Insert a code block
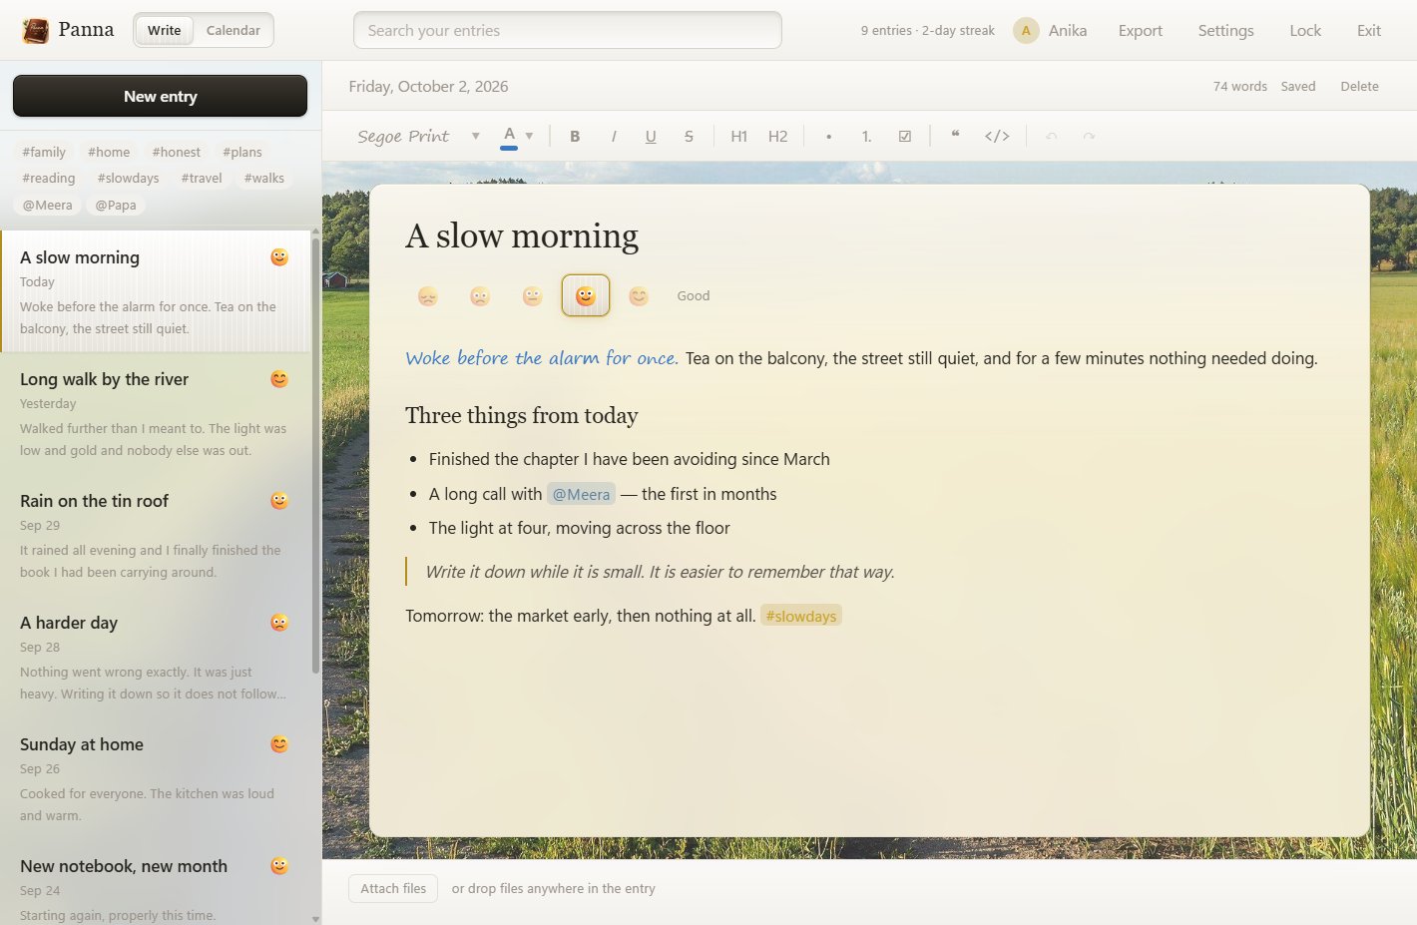The width and height of the screenshot is (1417, 925). 997,136
